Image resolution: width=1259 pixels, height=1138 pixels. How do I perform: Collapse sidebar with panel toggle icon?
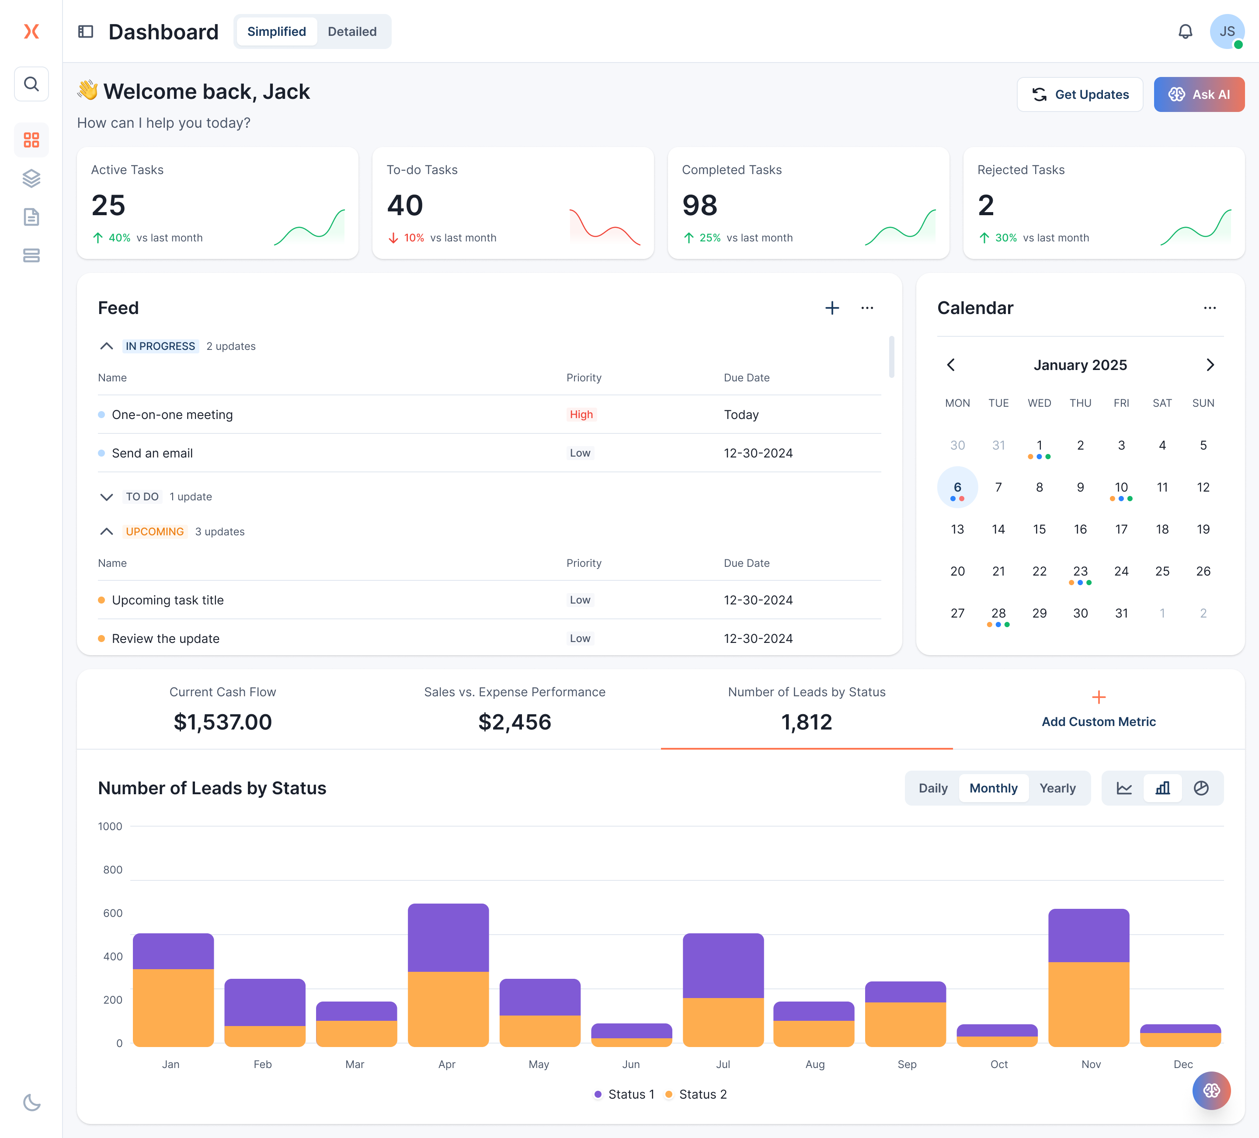pos(86,31)
